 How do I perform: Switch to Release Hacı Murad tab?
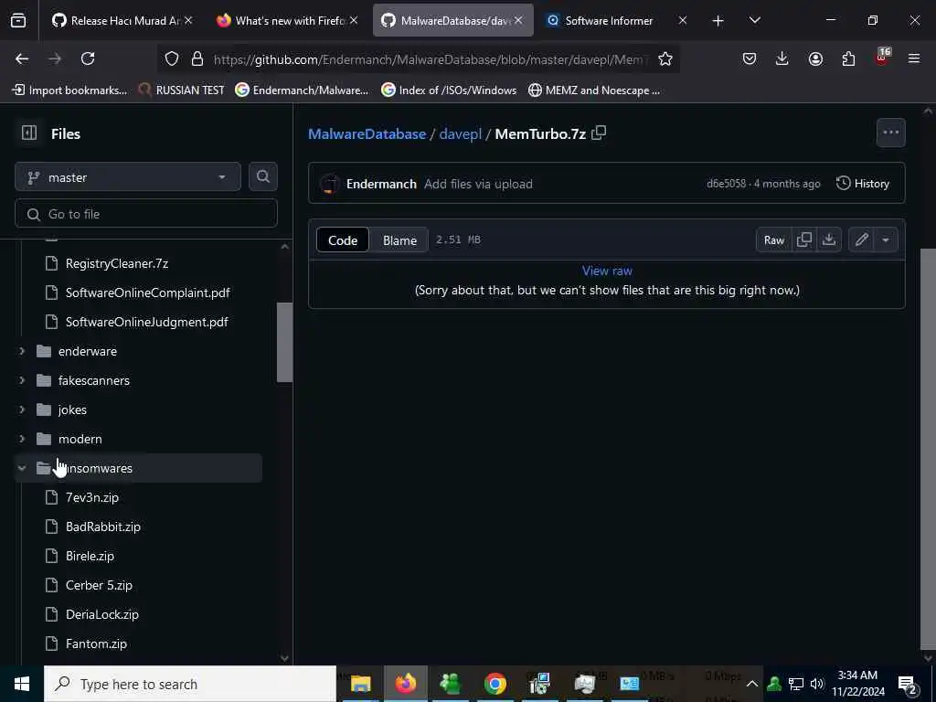(x=122, y=20)
